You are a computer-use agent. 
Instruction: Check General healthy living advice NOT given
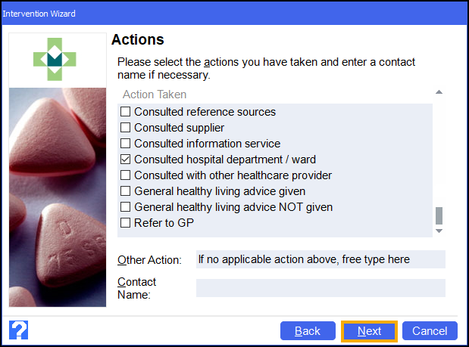(126, 207)
